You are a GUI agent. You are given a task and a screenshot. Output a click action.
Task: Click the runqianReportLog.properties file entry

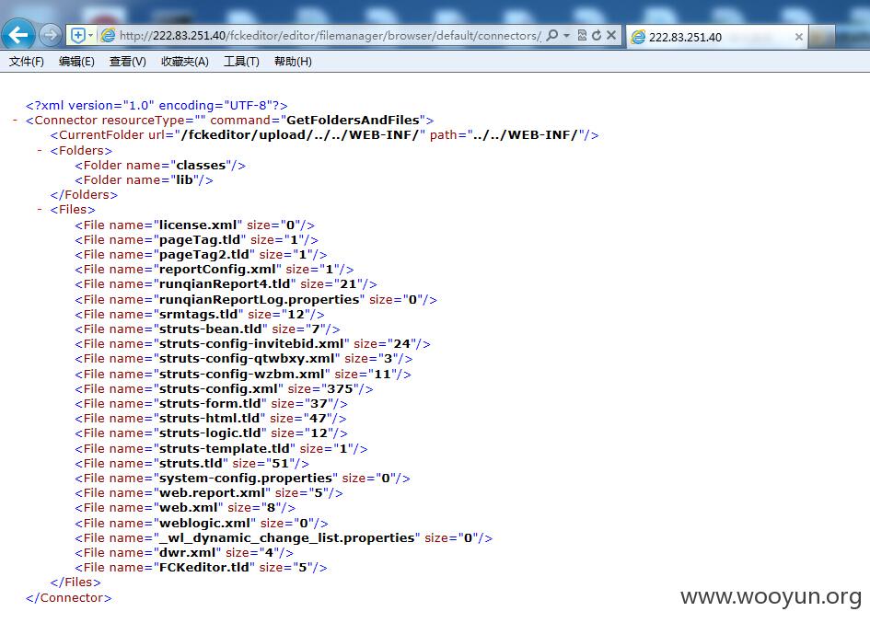pyautogui.click(x=256, y=300)
